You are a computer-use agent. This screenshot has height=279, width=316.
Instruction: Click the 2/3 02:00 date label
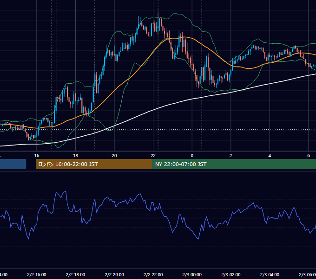[x=231, y=274]
